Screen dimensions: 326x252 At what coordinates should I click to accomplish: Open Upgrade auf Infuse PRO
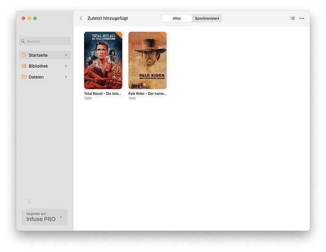coord(45,217)
